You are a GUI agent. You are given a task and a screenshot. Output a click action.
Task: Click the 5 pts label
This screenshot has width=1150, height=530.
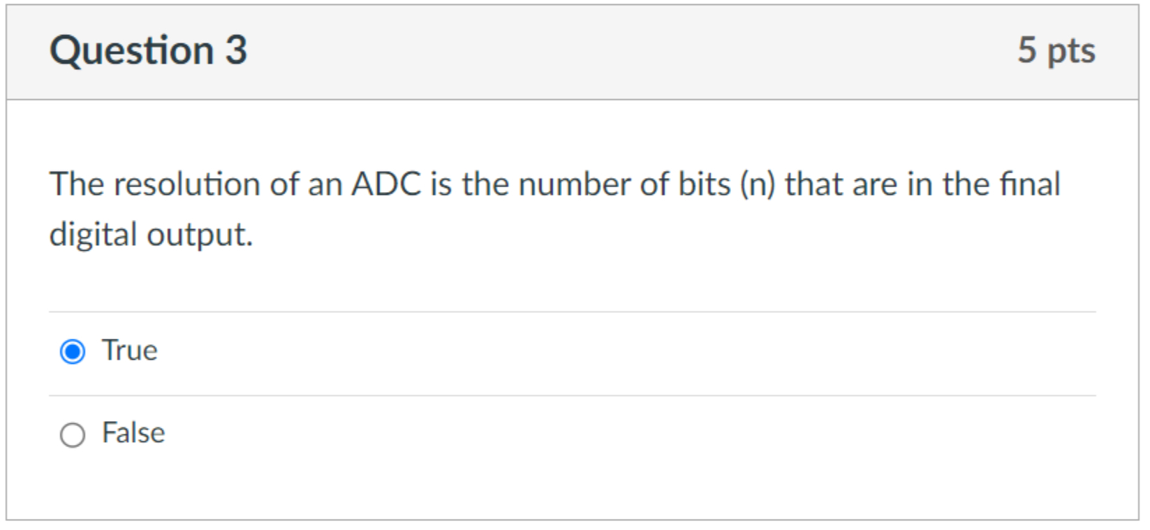(x=1056, y=49)
